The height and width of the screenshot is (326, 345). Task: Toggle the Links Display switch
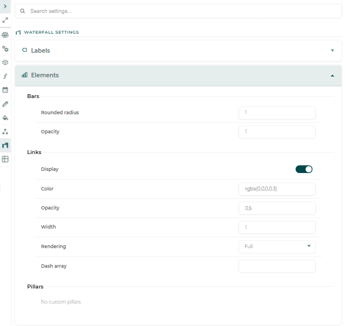(304, 169)
